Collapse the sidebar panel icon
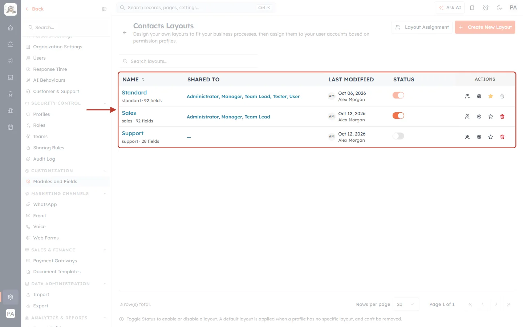This screenshot has width=523, height=327. 104,9
